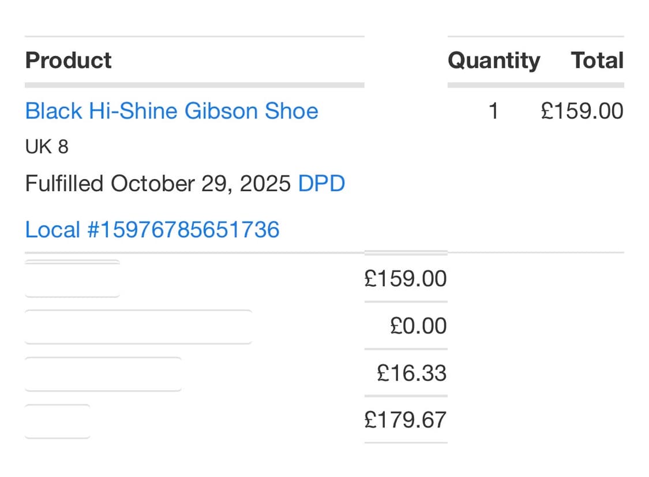
Task: Click the blank label box beside lower £159.00
Action: tap(72, 279)
